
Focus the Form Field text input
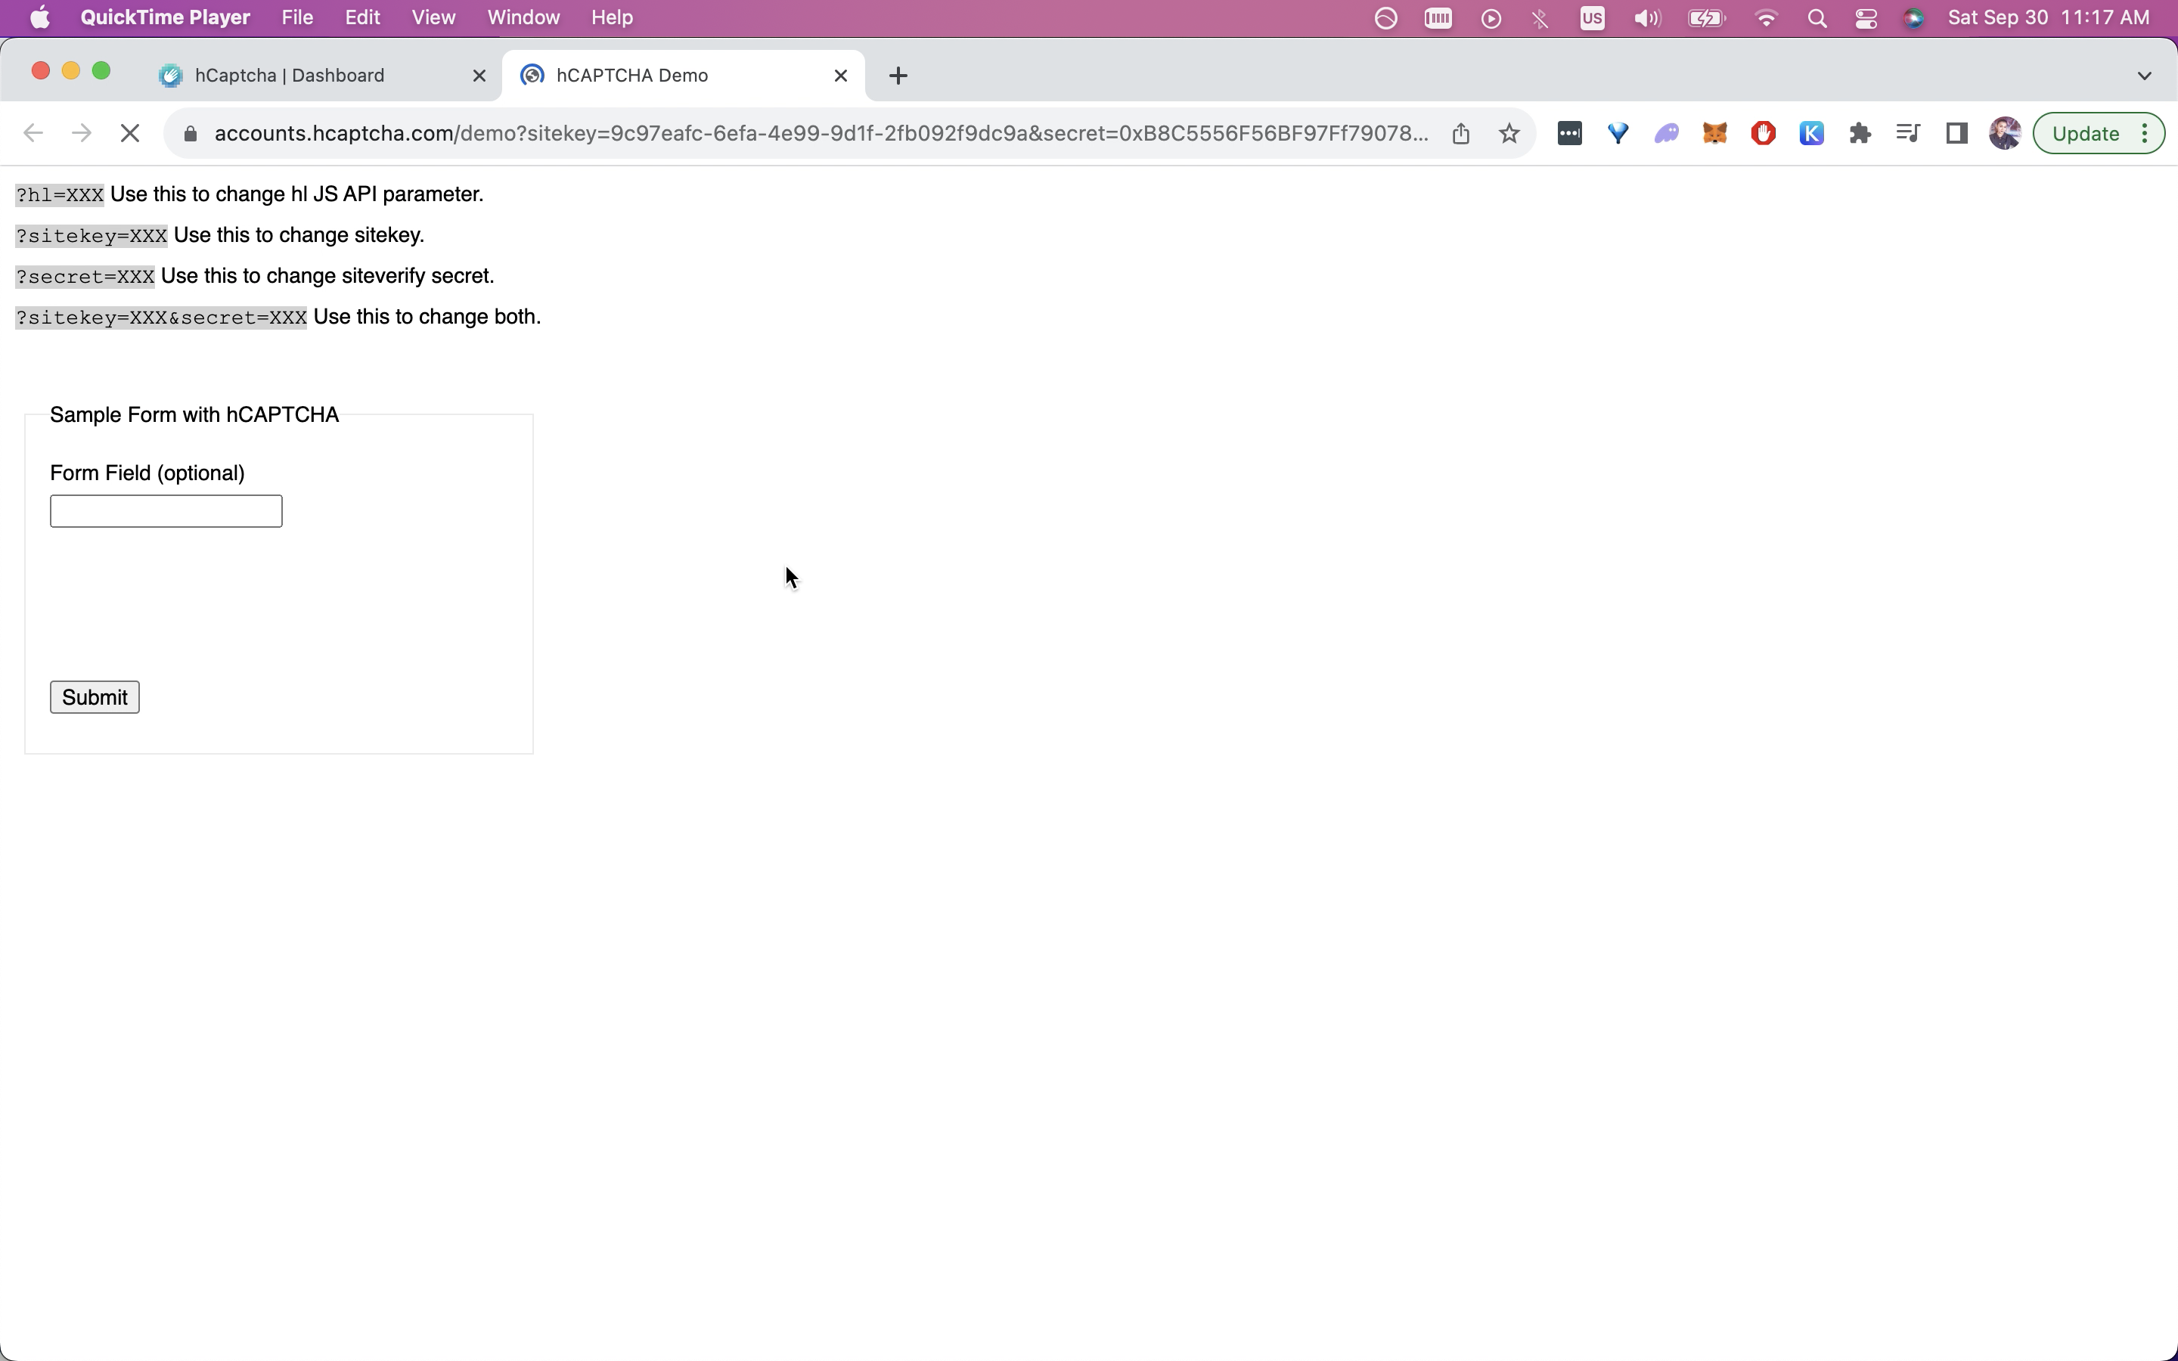pyautogui.click(x=166, y=511)
